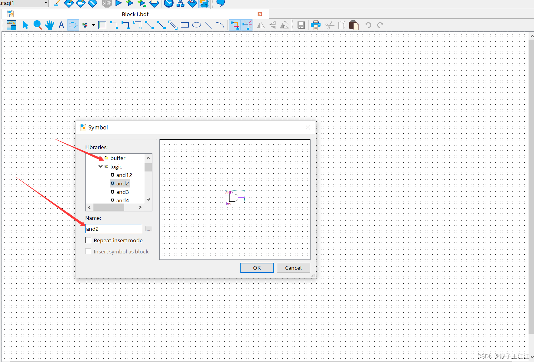Select the Selection pointer tool
Screen dimensions: 534x362
(x=25, y=25)
